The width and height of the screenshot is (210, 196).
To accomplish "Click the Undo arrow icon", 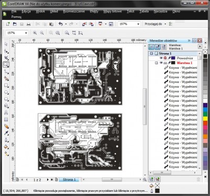I will click(x=61, y=24).
